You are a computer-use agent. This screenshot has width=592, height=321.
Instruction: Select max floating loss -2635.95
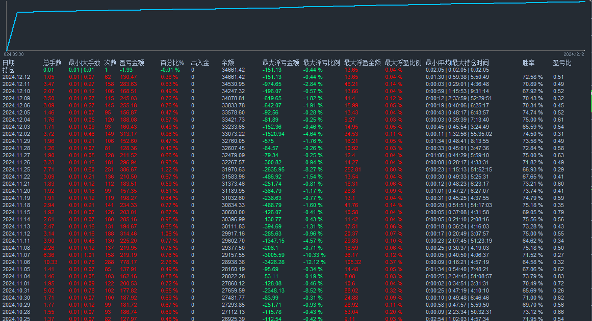coord(273,169)
